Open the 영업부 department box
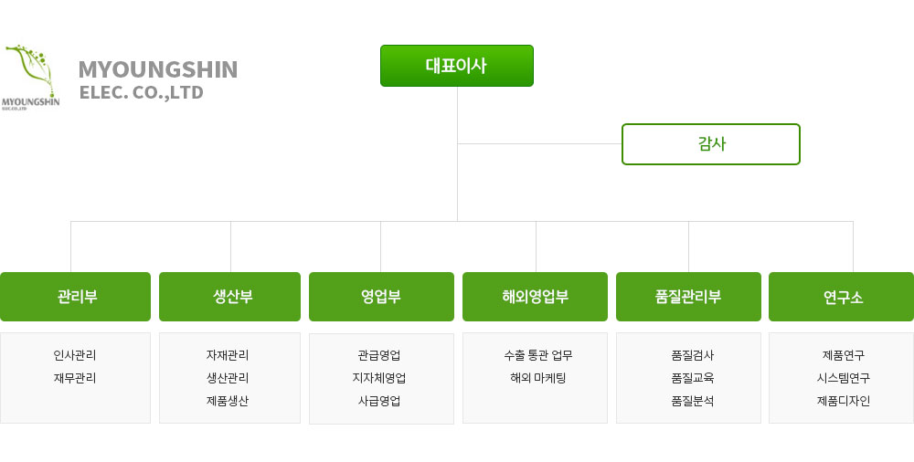914x462 pixels. pyautogui.click(x=381, y=297)
